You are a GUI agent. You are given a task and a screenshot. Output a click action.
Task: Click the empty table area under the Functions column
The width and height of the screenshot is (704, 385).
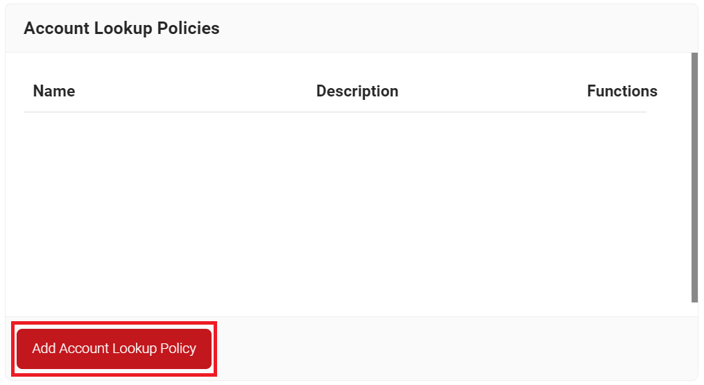click(x=622, y=214)
